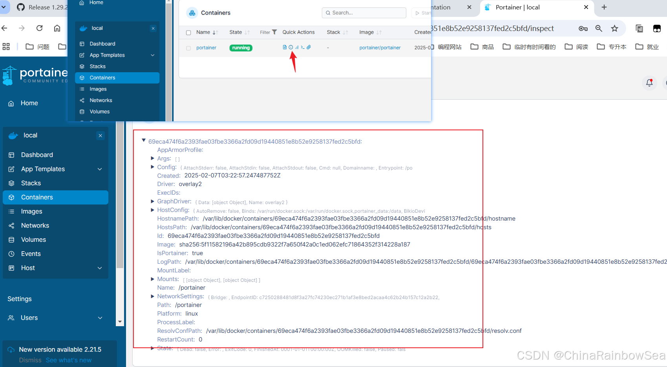Tick the select-all checkbox in containers table header
The image size is (667, 367).
[188, 33]
